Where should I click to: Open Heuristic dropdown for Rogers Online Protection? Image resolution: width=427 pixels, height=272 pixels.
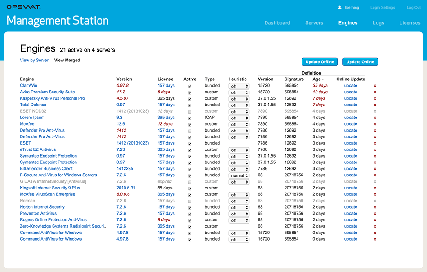click(239, 220)
